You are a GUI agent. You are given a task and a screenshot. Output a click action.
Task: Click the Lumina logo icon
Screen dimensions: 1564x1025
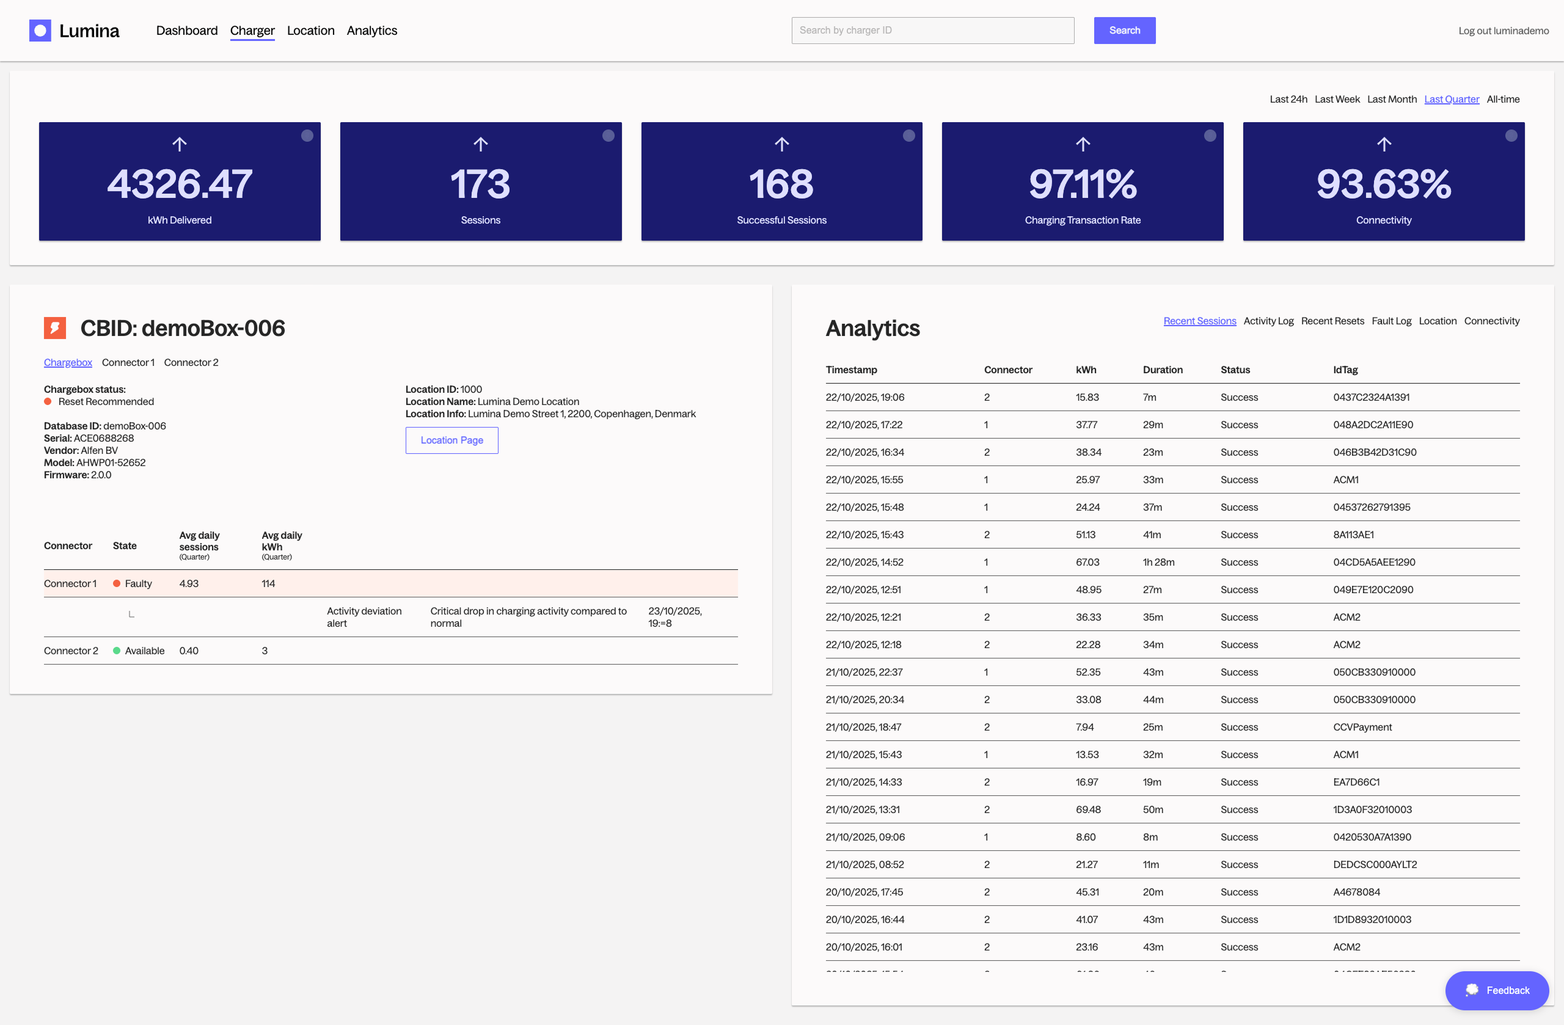coord(40,30)
